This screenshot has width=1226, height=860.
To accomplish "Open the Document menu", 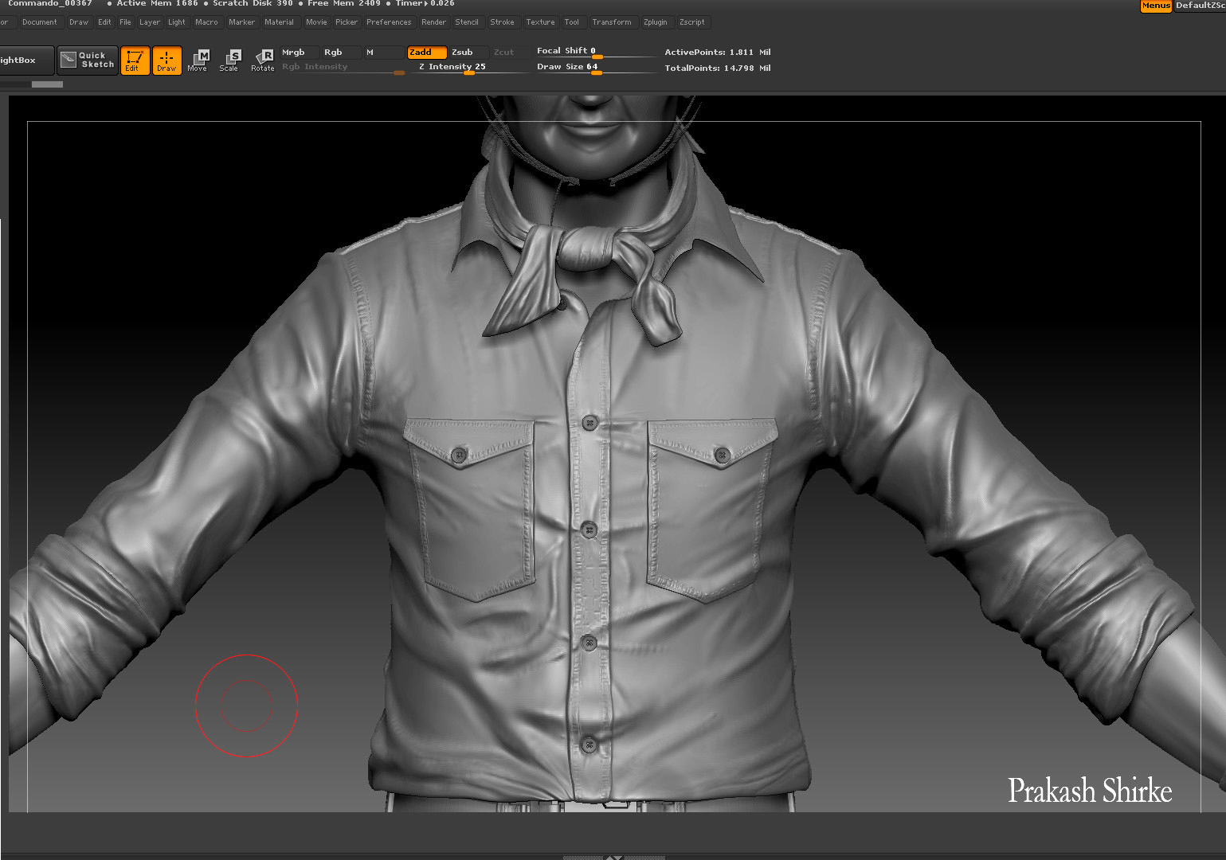I will point(39,22).
